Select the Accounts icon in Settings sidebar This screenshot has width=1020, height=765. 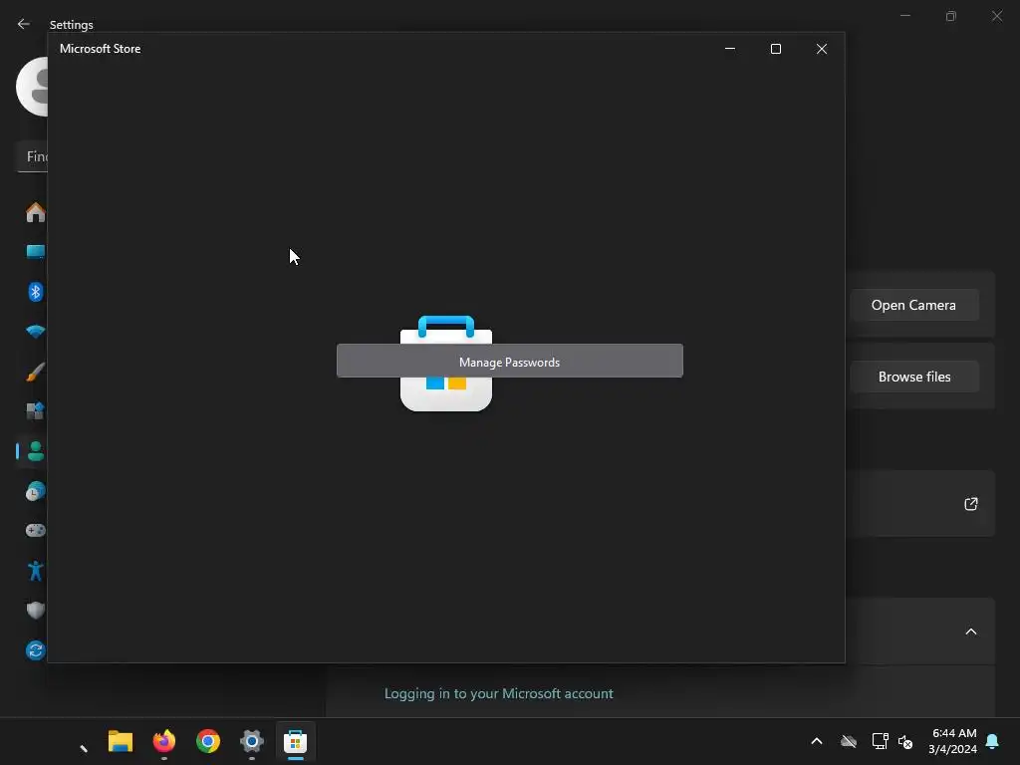click(x=36, y=451)
